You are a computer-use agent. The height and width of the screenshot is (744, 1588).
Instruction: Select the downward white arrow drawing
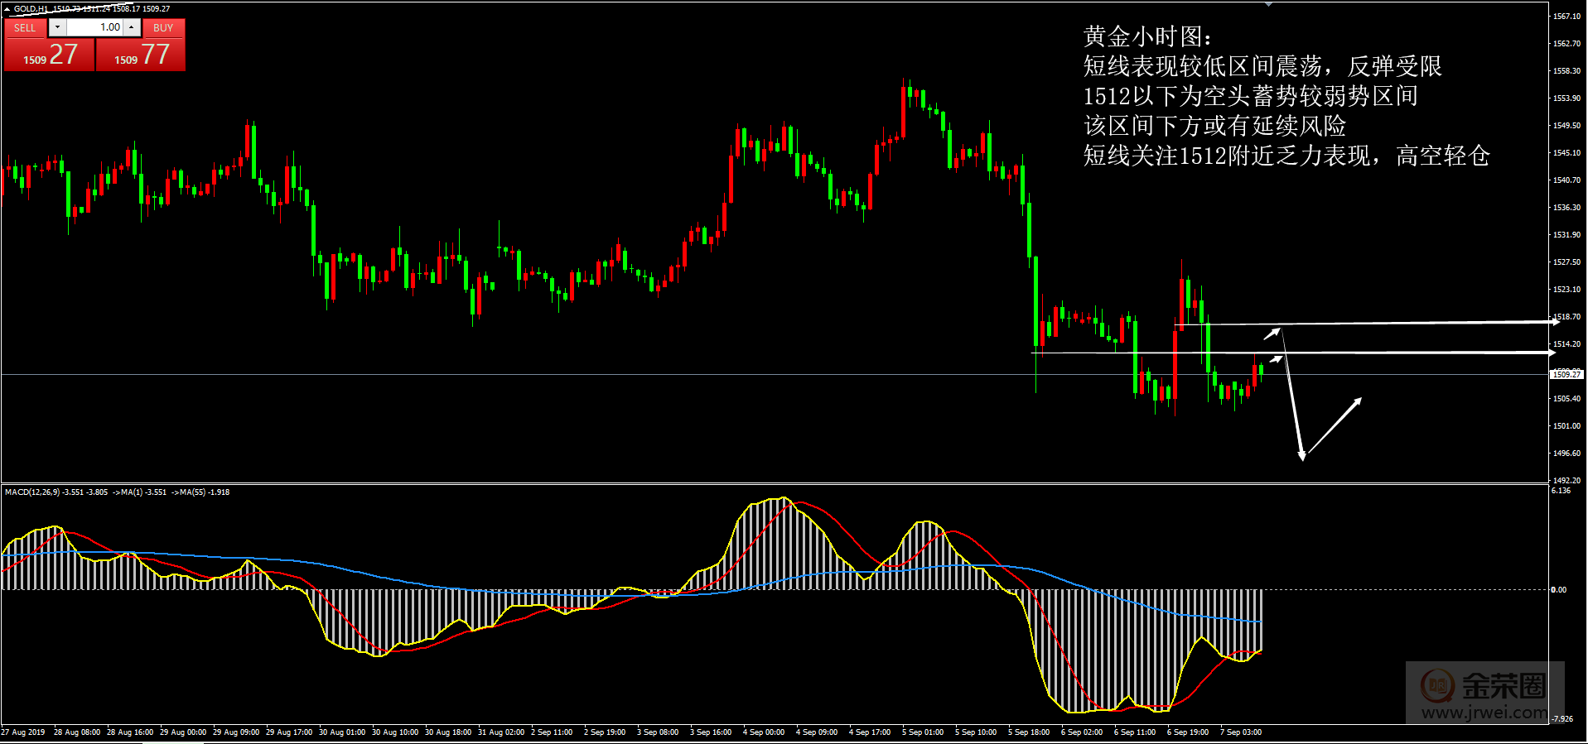1292,397
